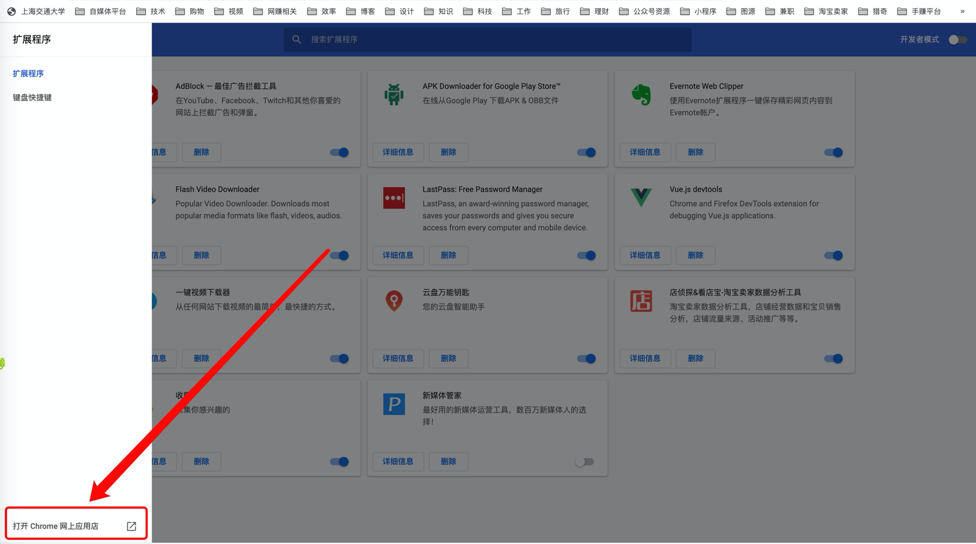Open 键盘快捷键 in the sidebar
976x544 pixels.
click(x=32, y=97)
